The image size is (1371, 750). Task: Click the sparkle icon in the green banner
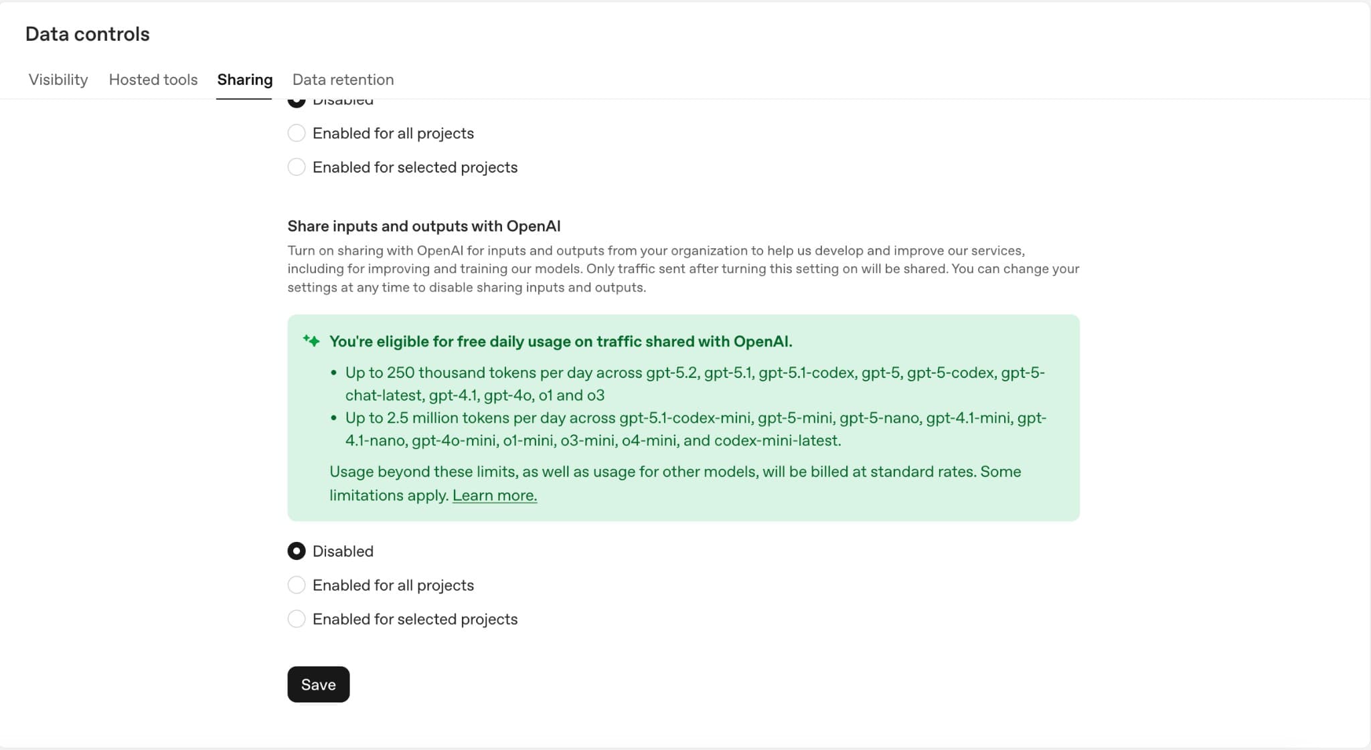click(x=311, y=341)
